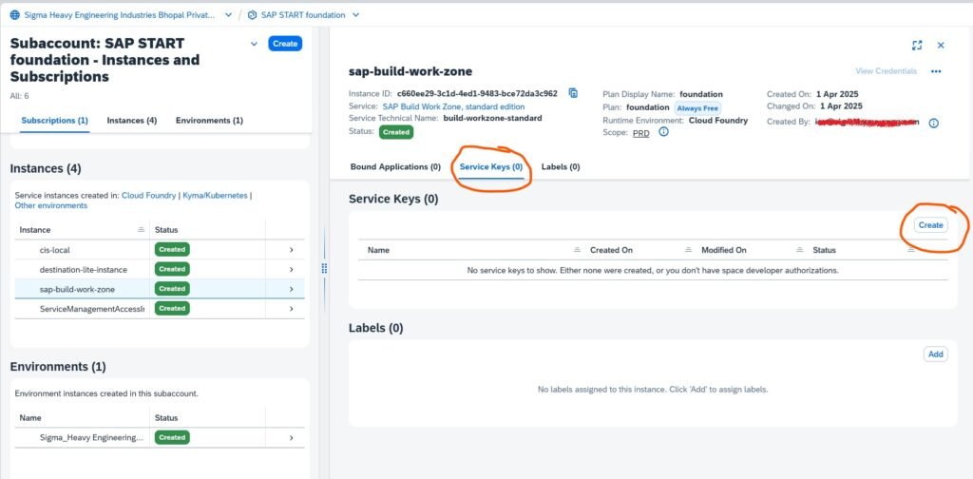Screen dimensions: 973x479
Task: Open details arrow for cis-local instance
Action: 291,249
